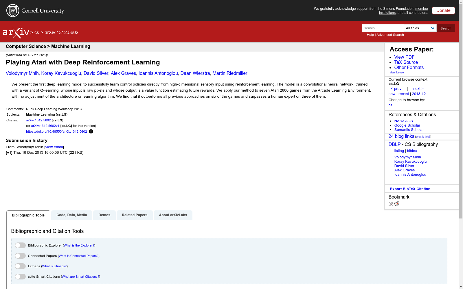Click What is Connected Papers? link

click(x=79, y=256)
